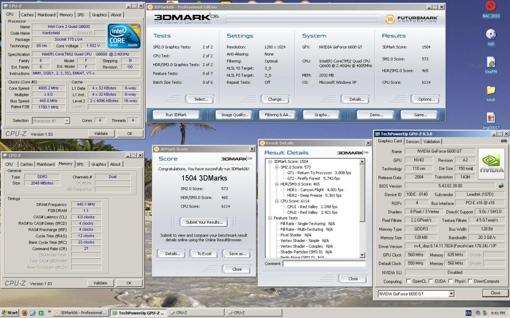Switch to Validation tab in GPU-Z
This screenshot has height=318, width=510.
[431, 142]
